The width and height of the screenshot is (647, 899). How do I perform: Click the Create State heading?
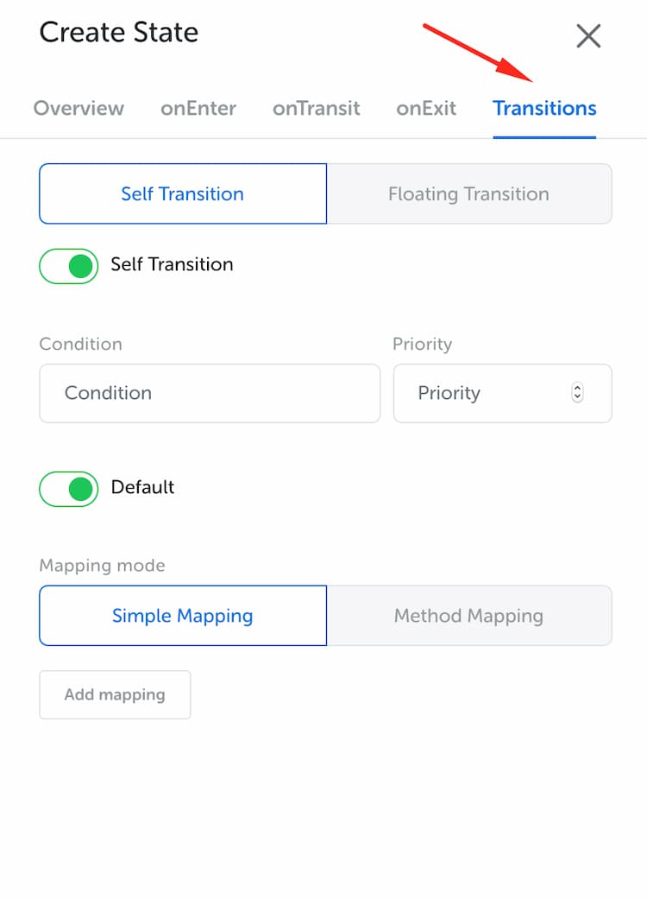[119, 32]
